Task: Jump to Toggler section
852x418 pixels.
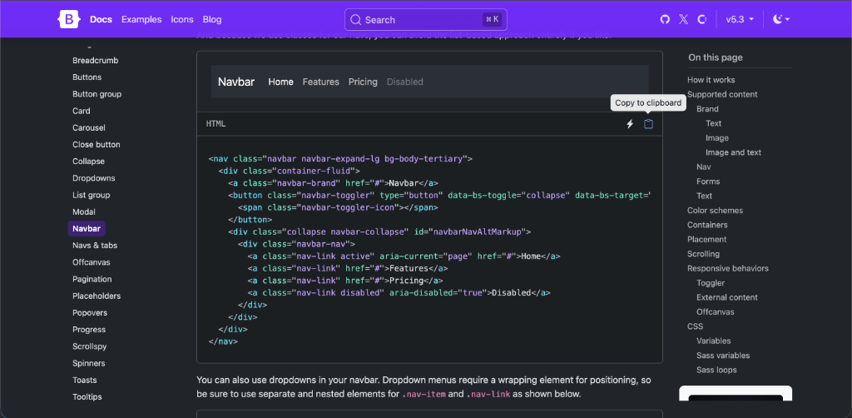Action: click(x=711, y=282)
